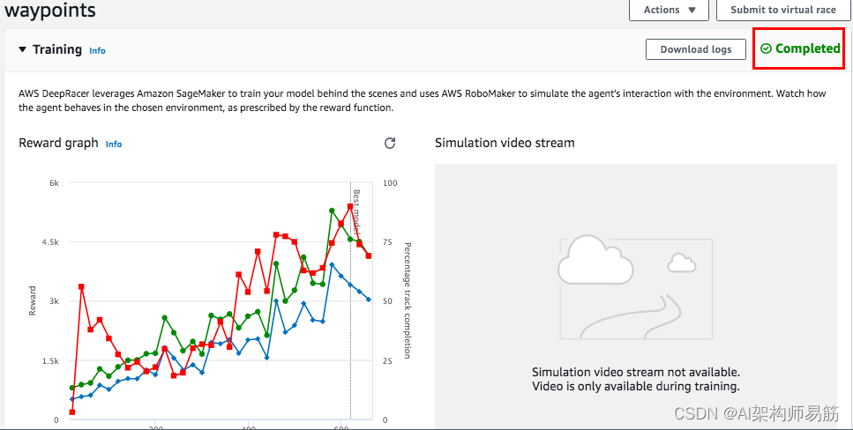Click Submit to virtual race button
853x430 pixels.
coord(783,10)
